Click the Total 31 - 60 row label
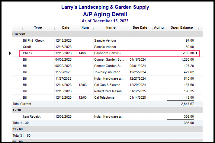The height and width of the screenshot is (143, 215). (21, 135)
